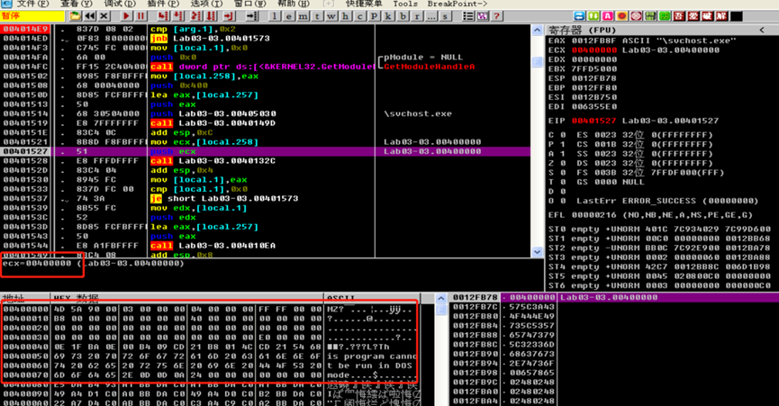The image size is (779, 406).
Task: Select the GetModuleHandleA call instruction row
Action: click(x=266, y=67)
